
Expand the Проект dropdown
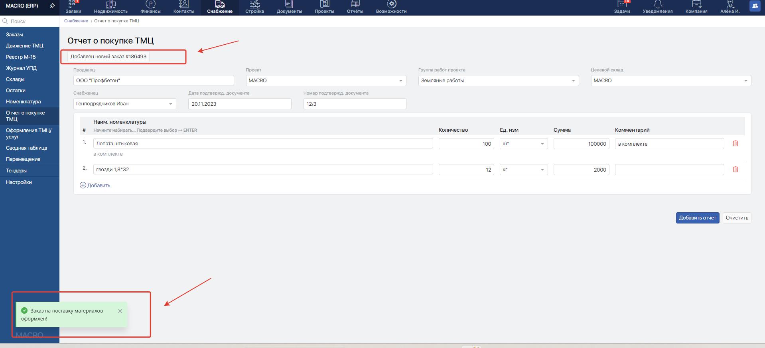400,81
